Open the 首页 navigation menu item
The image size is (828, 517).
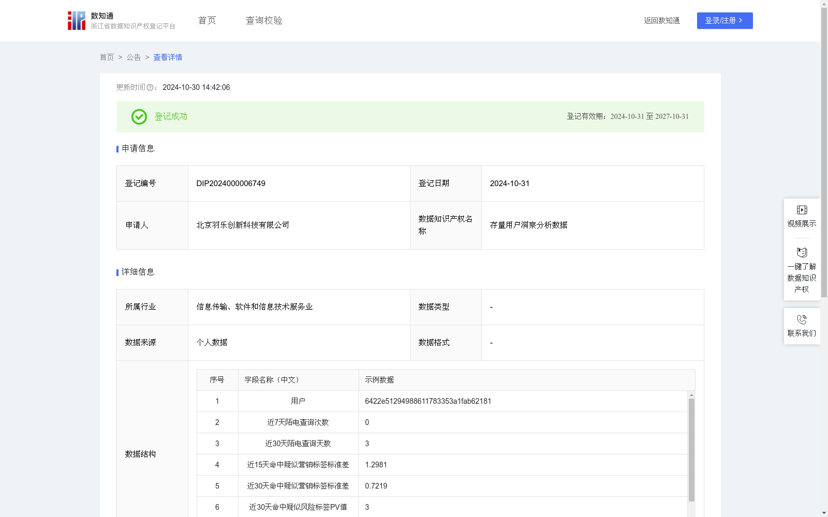point(207,21)
